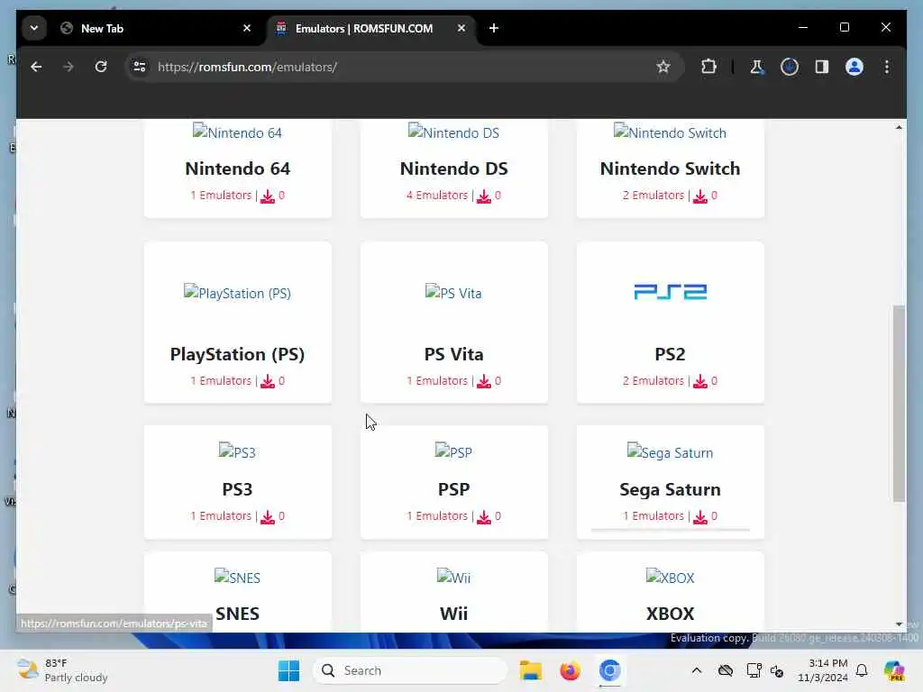Click '2 Emulators' text under PS2

(653, 381)
